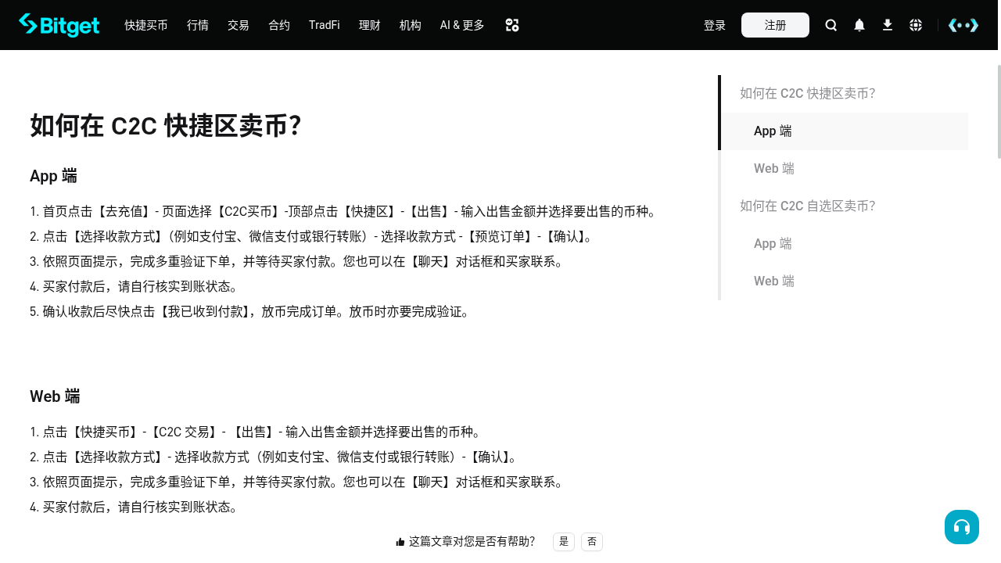Click the teal arrows icon at top right
The height and width of the screenshot is (563, 1001).
(x=963, y=25)
